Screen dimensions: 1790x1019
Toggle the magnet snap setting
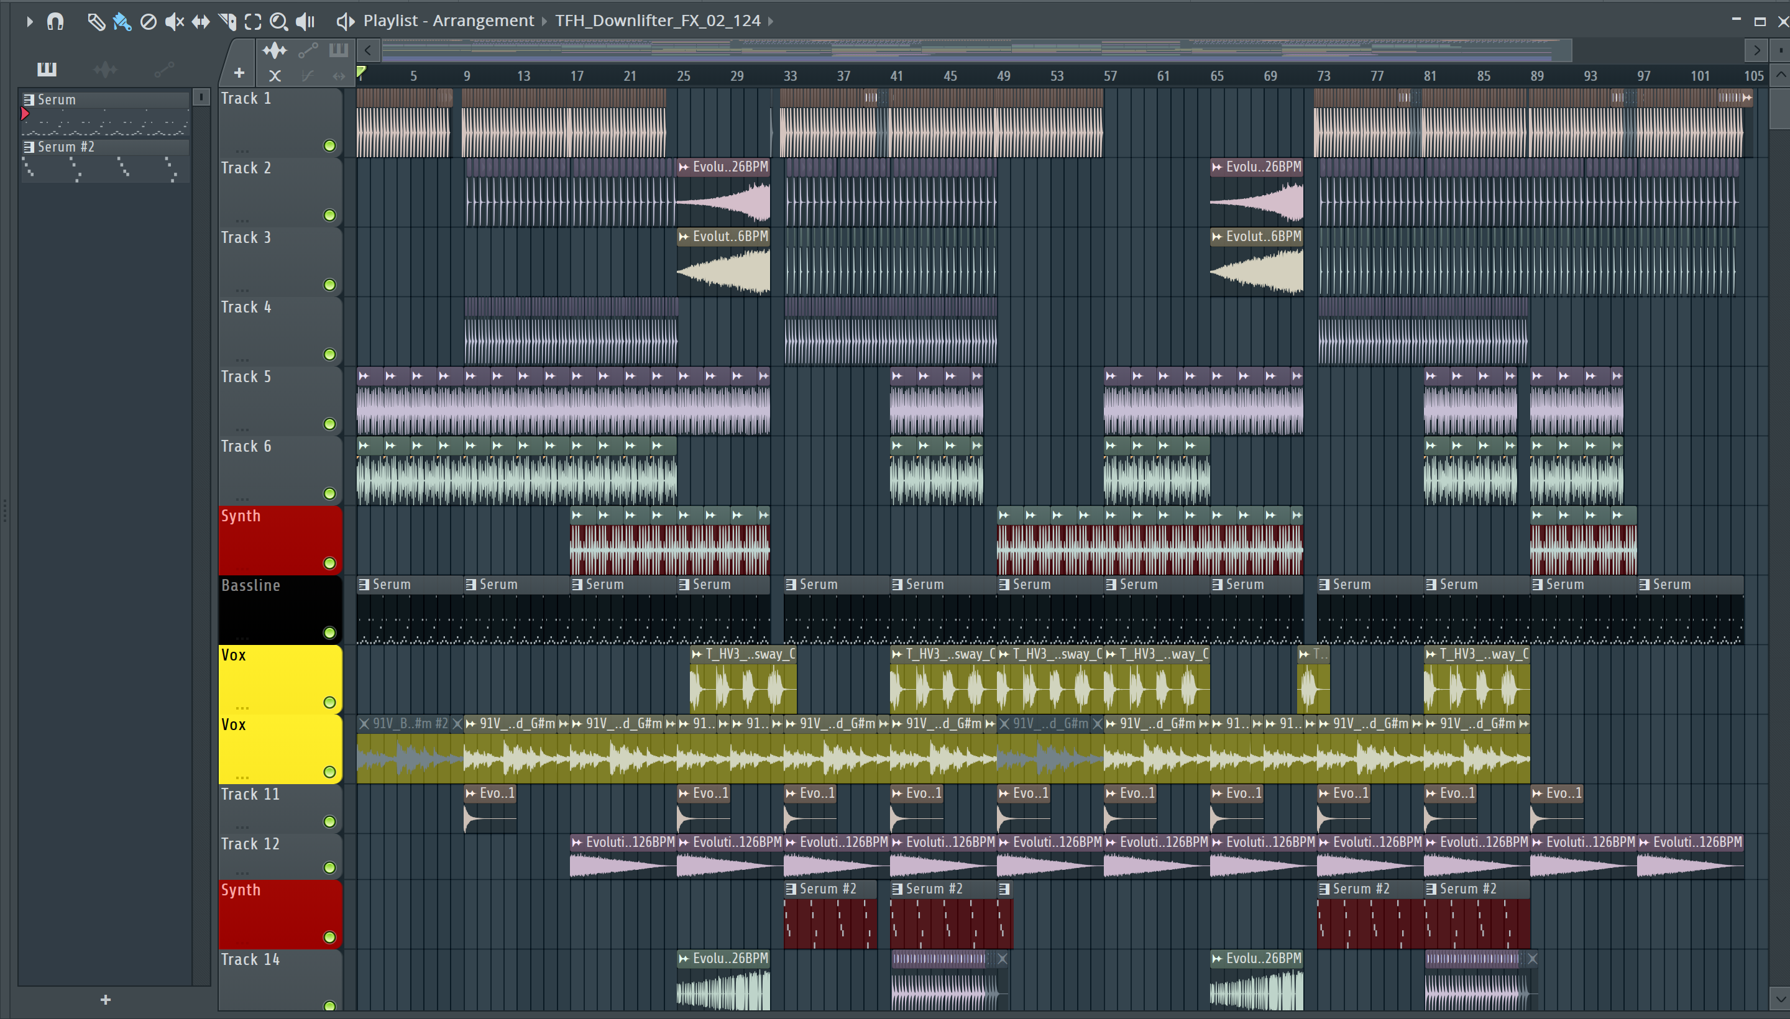pos(55,22)
